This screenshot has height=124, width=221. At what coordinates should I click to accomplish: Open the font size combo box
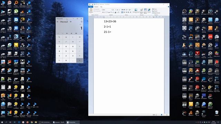pyautogui.click(x=114, y=10)
